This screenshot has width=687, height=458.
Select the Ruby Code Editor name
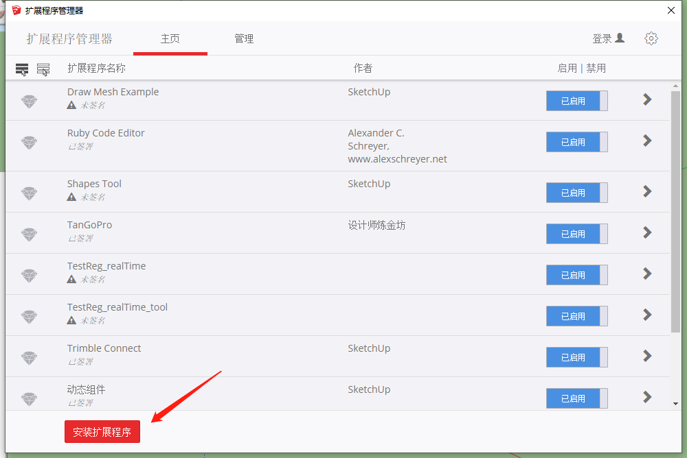click(x=106, y=133)
